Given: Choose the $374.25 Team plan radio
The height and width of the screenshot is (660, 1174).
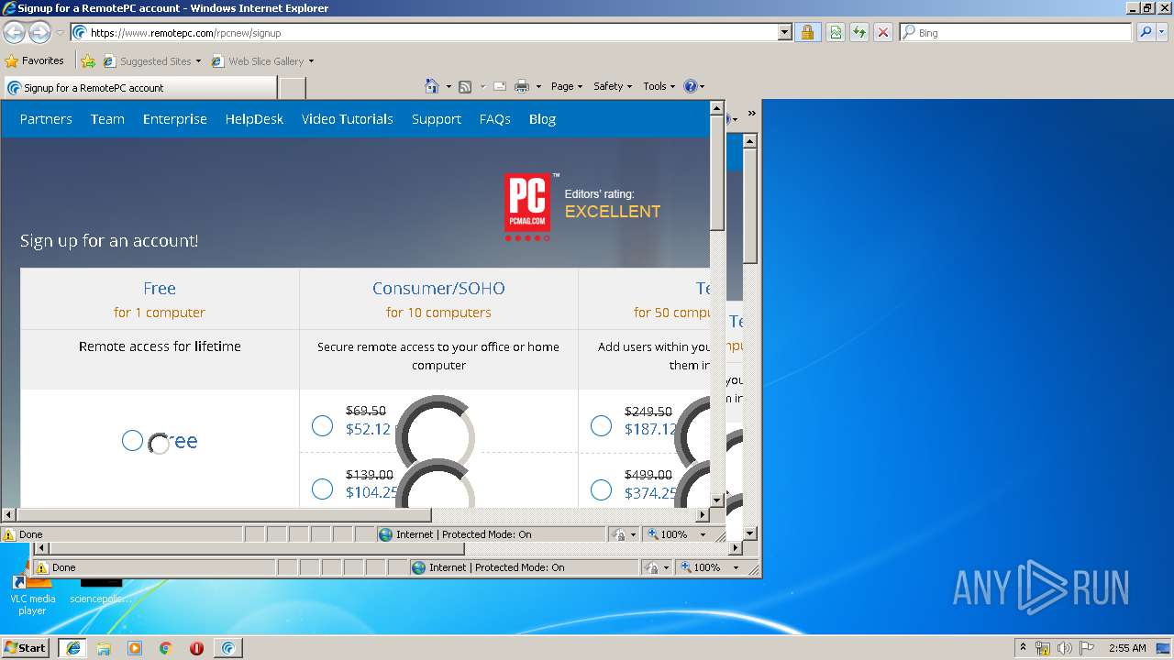Looking at the screenshot, I should (x=601, y=490).
